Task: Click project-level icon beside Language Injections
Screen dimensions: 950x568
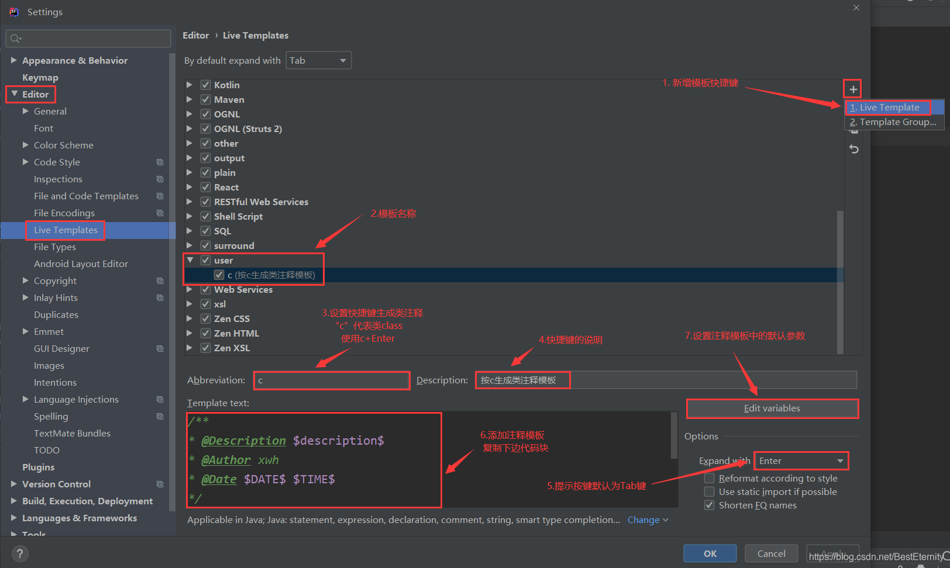Action: (x=160, y=399)
